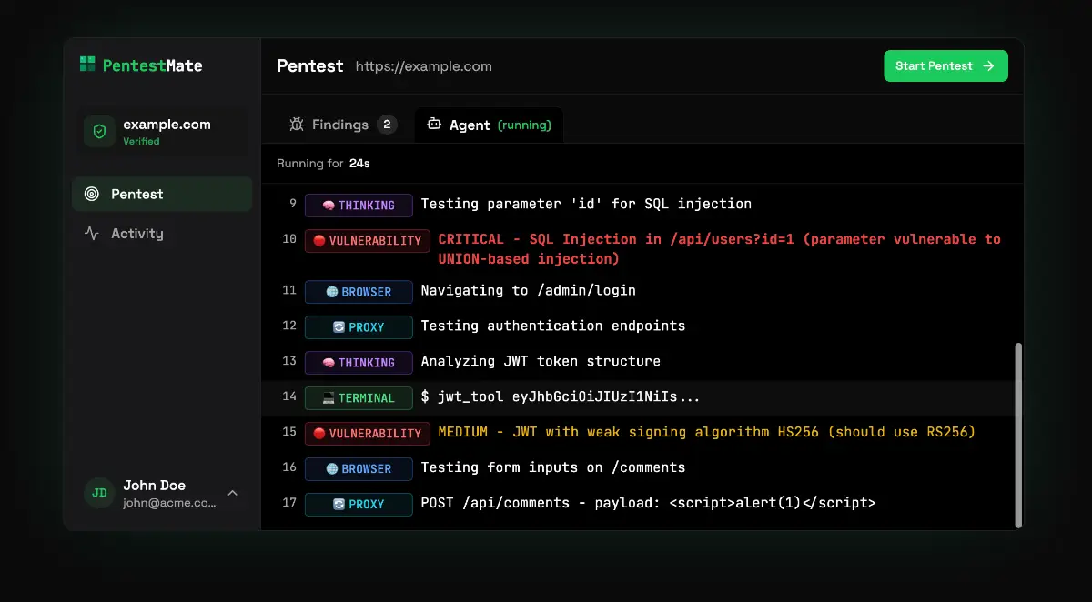The image size is (1092, 602).
Task: Click the https://example.com target URL
Action: pos(424,66)
